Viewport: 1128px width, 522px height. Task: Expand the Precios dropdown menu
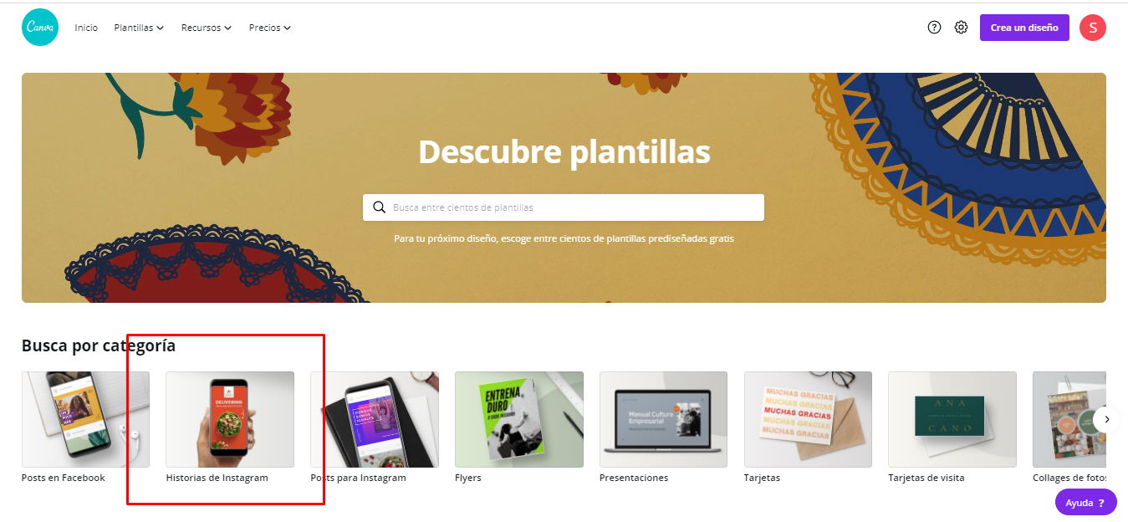click(x=270, y=28)
